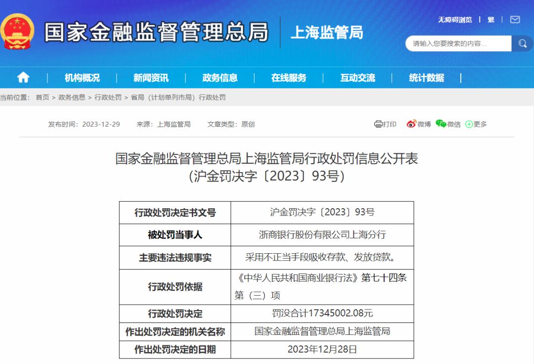Viewport: 534px width, 364px height.
Task: Open the 互动交流 menu item
Action: (x=357, y=78)
